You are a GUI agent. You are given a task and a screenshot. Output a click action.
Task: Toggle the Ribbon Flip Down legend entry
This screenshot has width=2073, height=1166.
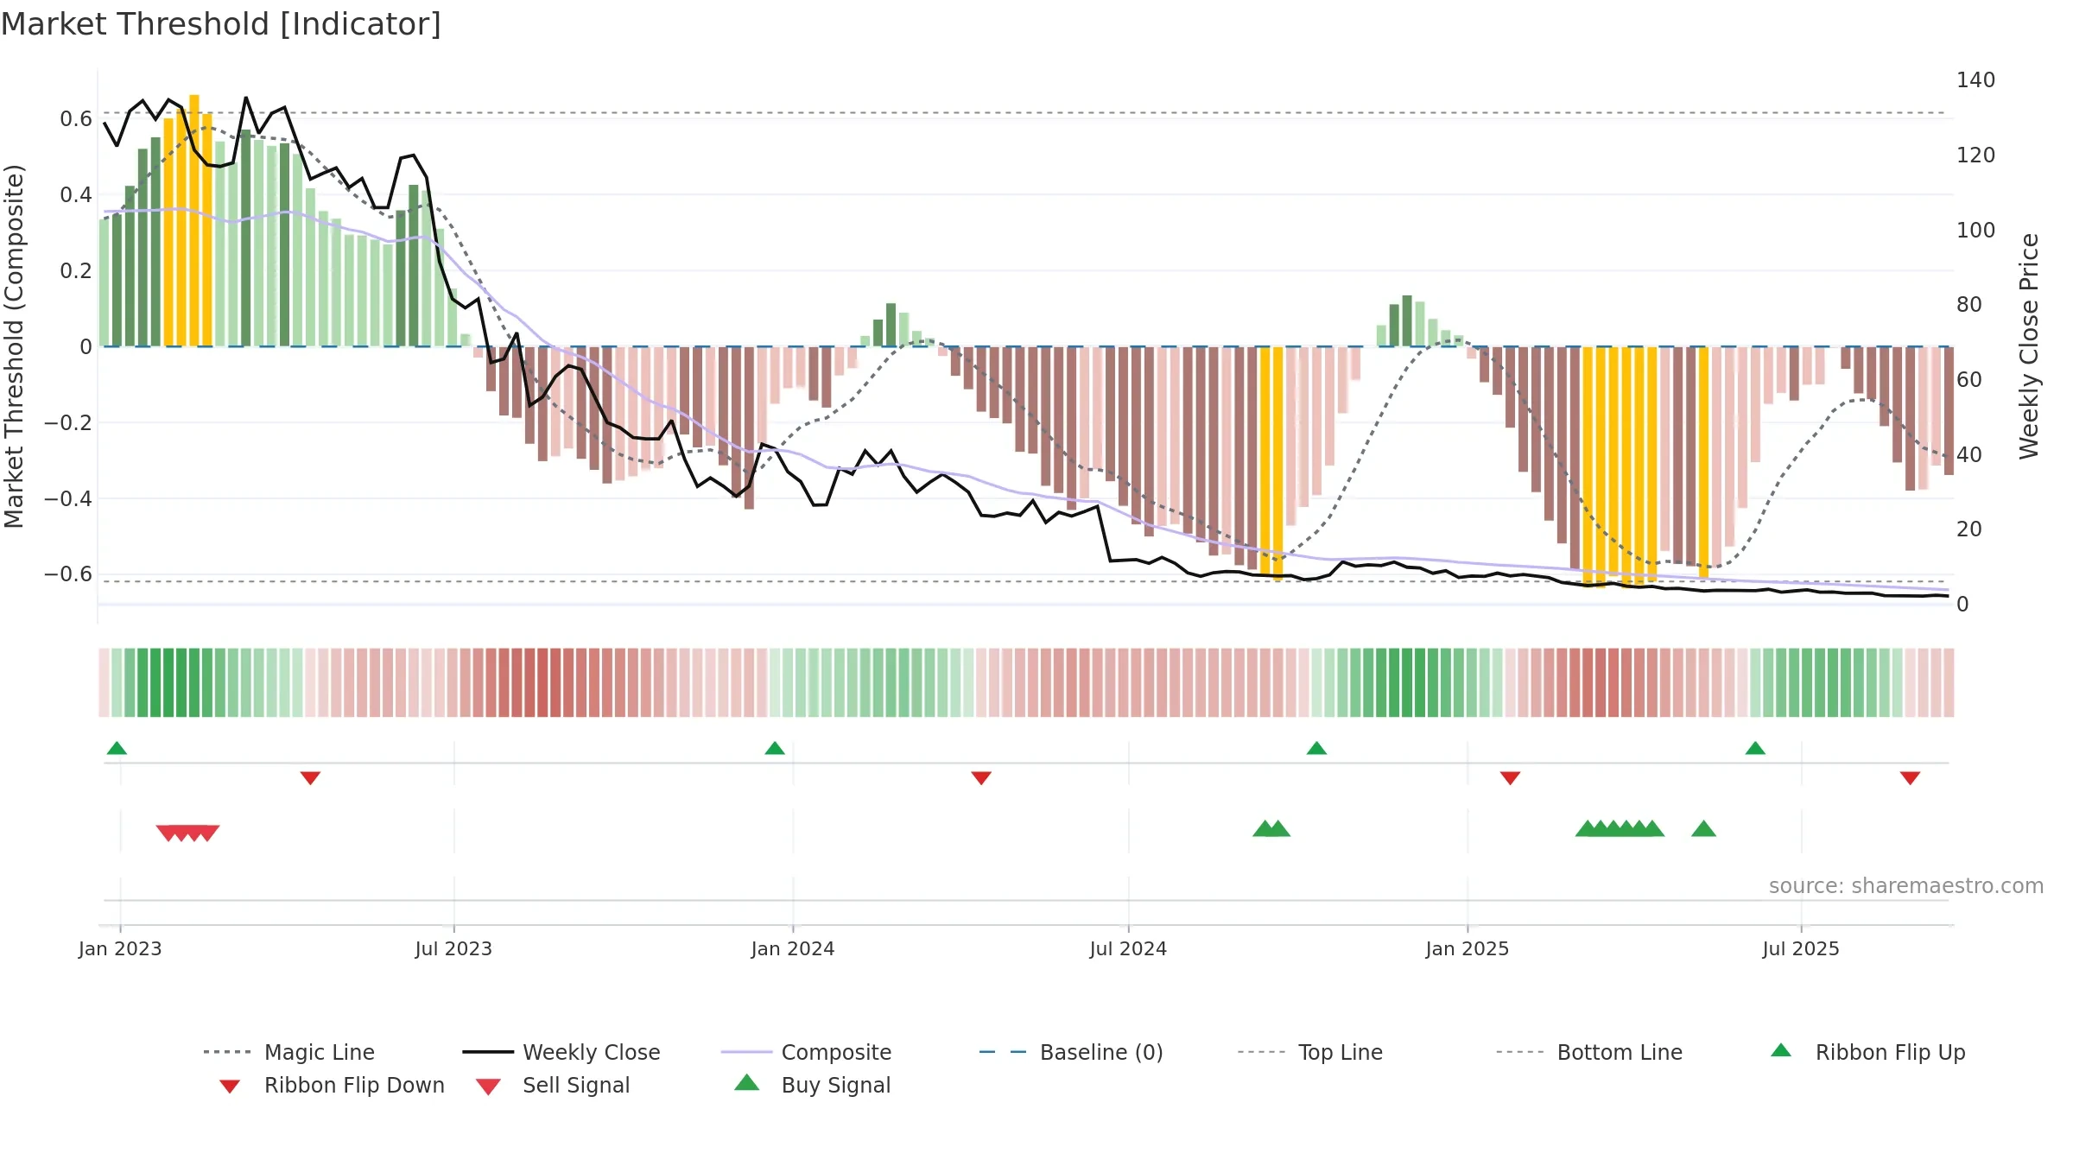pos(332,1085)
